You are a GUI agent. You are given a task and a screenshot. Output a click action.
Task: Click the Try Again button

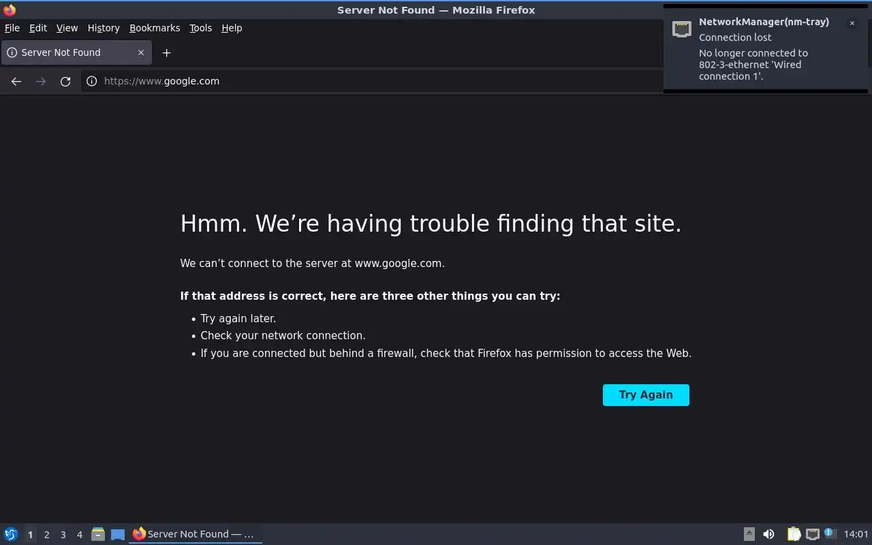pos(646,395)
